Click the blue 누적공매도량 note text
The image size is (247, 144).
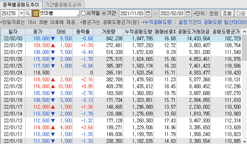click(194, 22)
